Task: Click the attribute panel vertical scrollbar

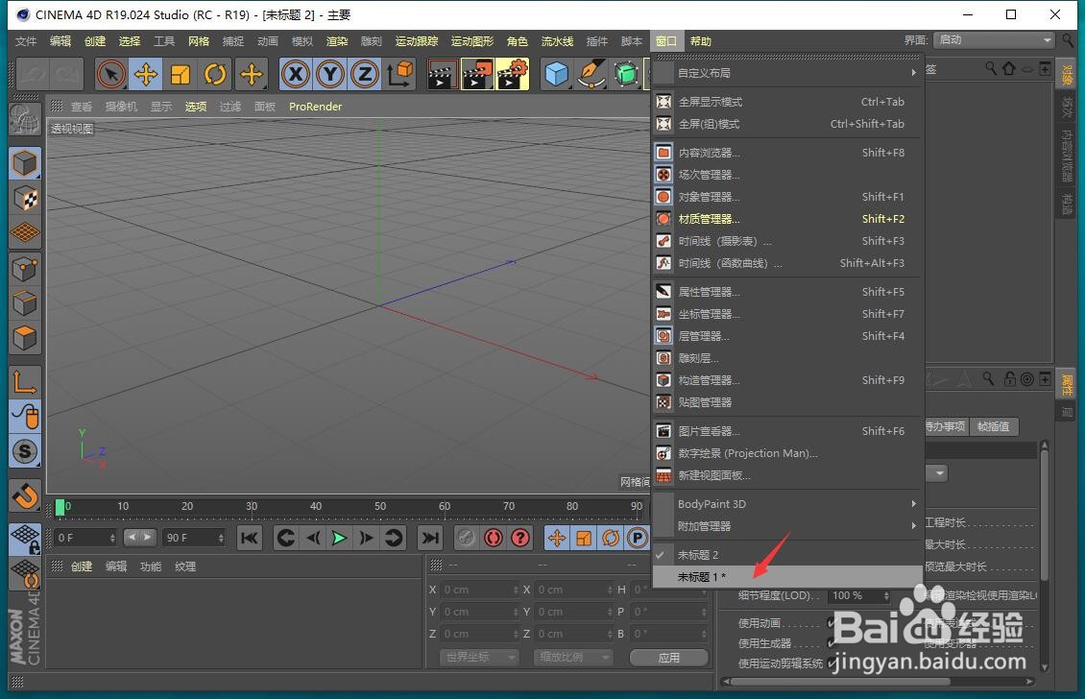Action: [1044, 515]
